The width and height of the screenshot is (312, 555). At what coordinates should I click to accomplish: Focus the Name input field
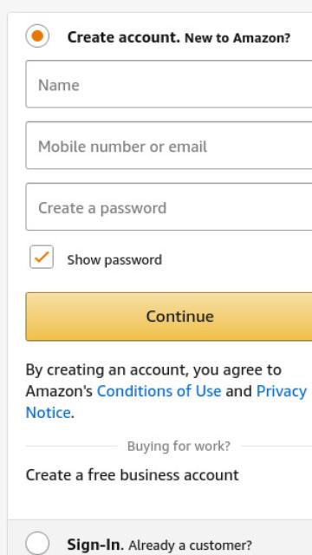pyautogui.click(x=169, y=84)
